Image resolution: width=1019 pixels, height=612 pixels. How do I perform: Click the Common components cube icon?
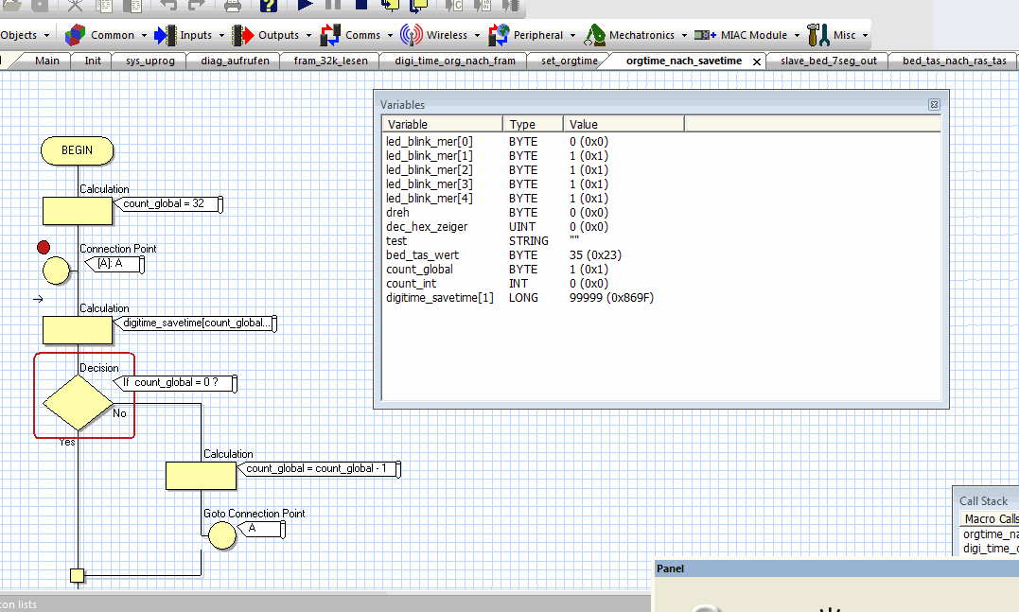click(75, 35)
